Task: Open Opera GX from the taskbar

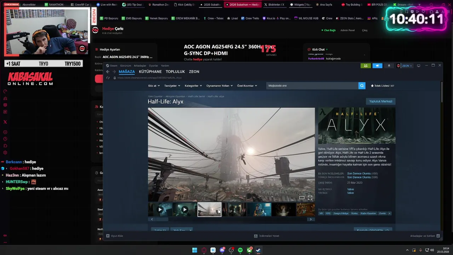Action: (204, 250)
